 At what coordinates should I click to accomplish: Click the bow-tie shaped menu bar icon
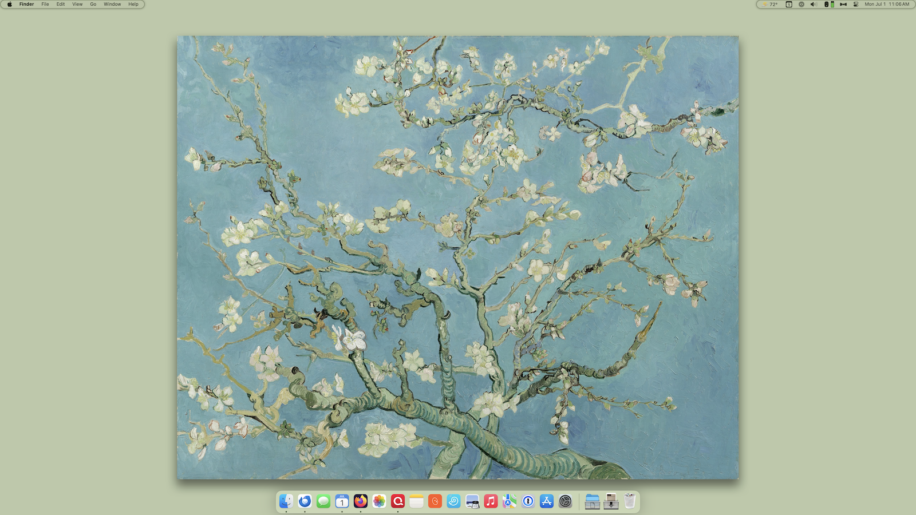tap(843, 4)
